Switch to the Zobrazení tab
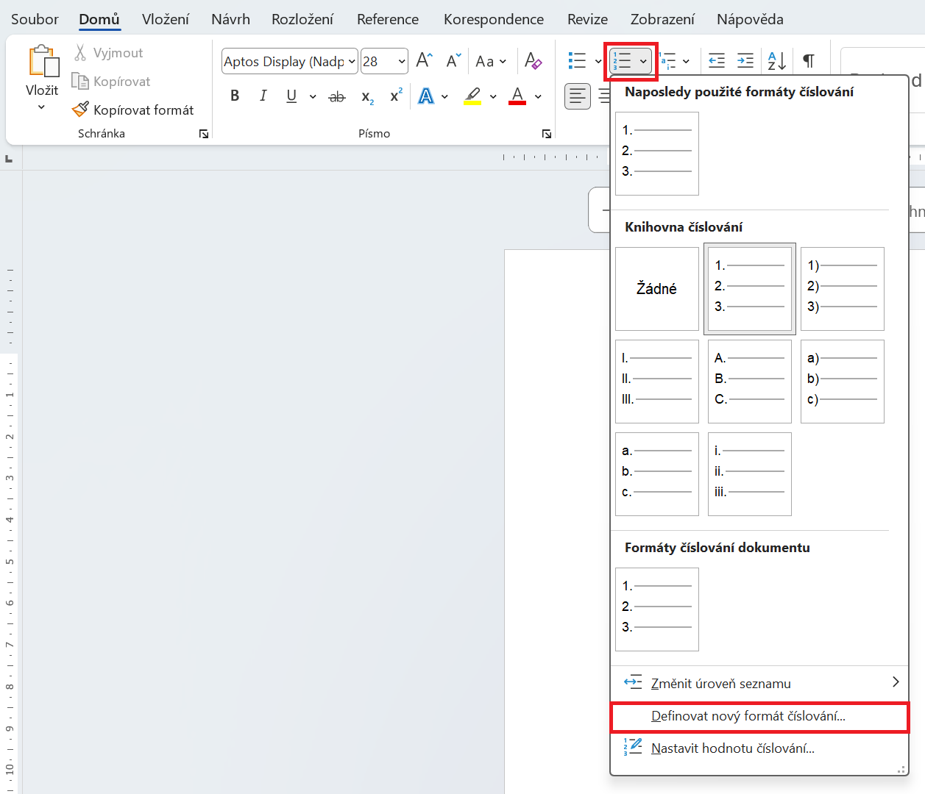This screenshot has width=925, height=794. pos(662,19)
